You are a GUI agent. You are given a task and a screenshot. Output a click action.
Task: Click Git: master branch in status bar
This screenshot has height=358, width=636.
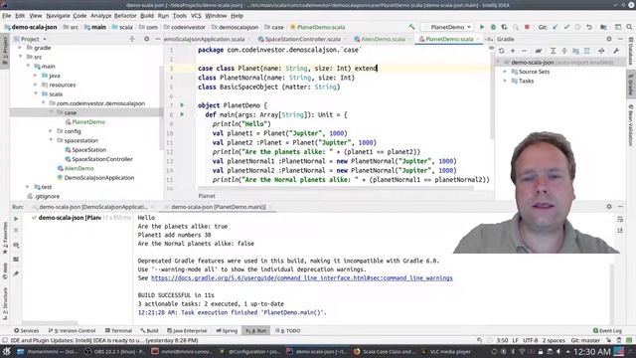tap(585, 340)
